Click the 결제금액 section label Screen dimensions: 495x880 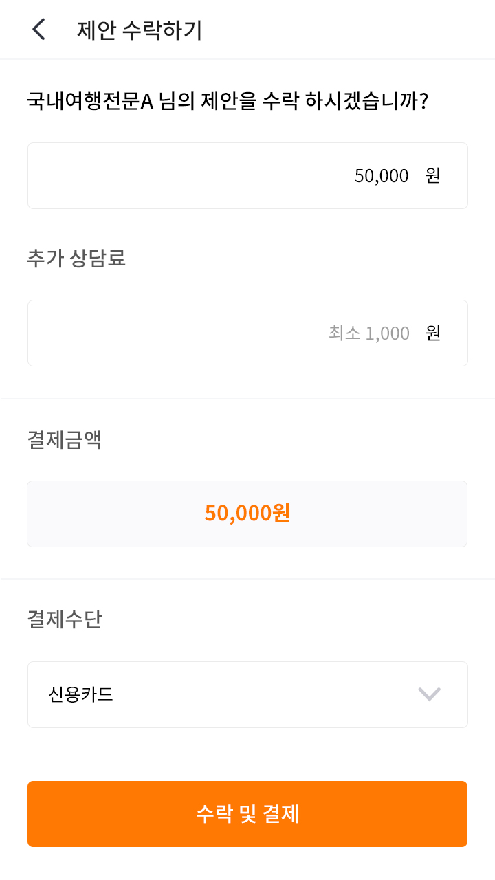[x=65, y=440]
